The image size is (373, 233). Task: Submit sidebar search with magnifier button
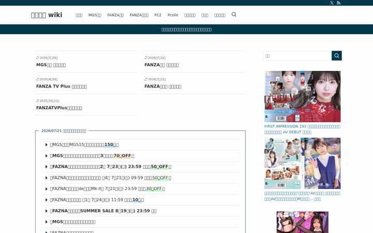pos(337,55)
